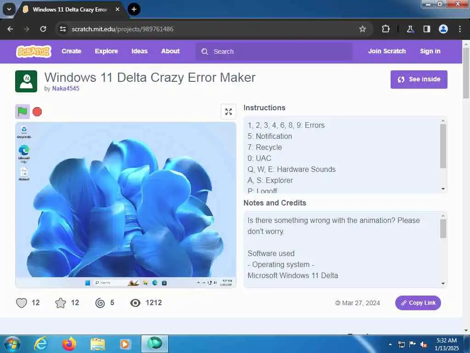Click the views eye icon

click(135, 303)
